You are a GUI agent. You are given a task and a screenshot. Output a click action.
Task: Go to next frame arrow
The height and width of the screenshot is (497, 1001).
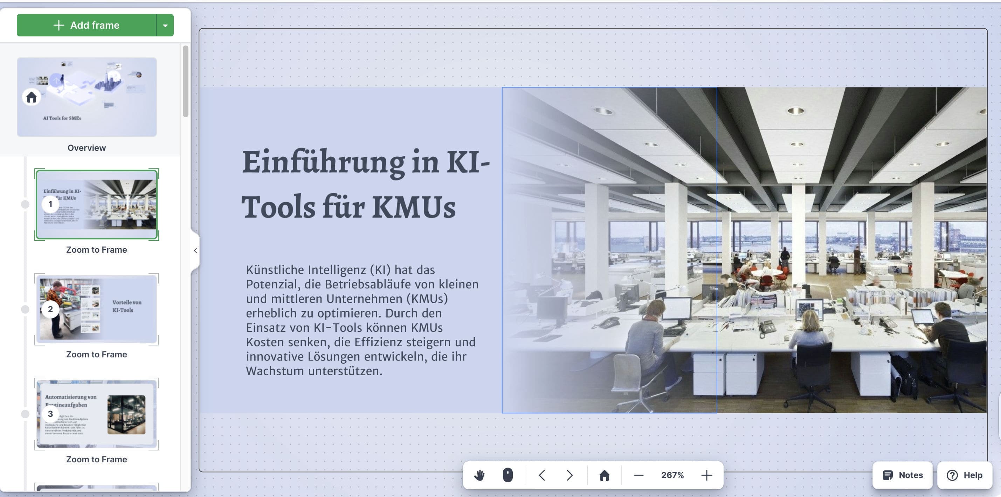click(x=569, y=475)
